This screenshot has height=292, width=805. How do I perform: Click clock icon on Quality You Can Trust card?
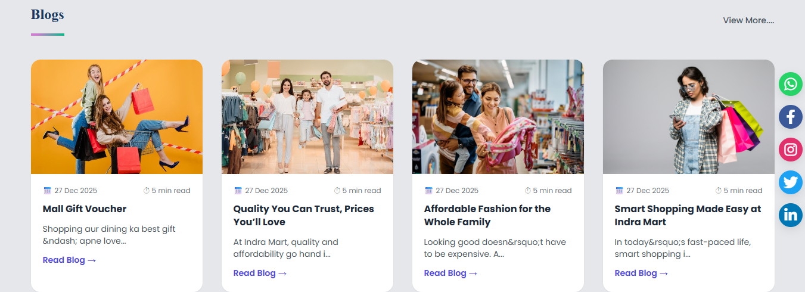coord(337,191)
